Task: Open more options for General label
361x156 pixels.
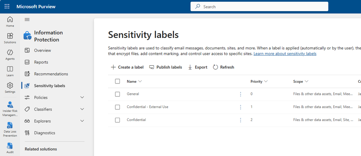Action: click(x=240, y=94)
